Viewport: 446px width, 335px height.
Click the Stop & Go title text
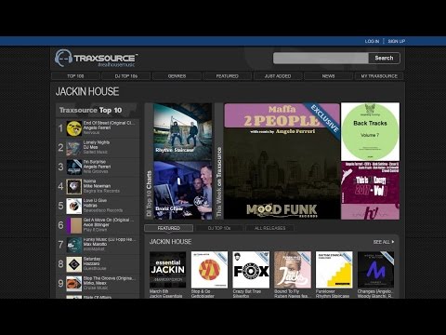[201, 291]
